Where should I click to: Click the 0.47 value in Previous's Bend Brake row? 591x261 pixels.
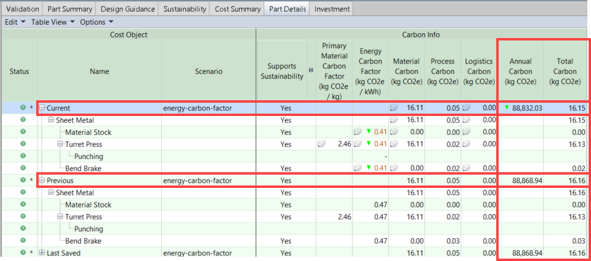(380, 240)
